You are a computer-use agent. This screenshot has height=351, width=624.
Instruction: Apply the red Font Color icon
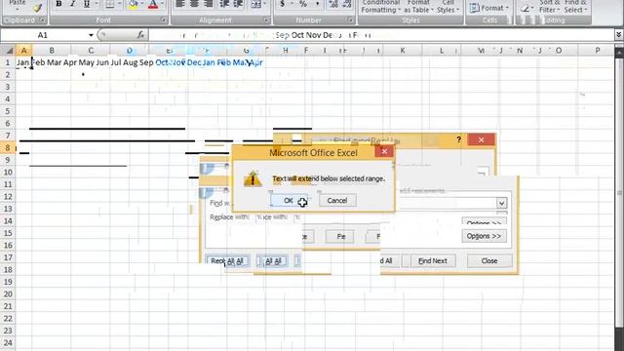[x=153, y=4]
